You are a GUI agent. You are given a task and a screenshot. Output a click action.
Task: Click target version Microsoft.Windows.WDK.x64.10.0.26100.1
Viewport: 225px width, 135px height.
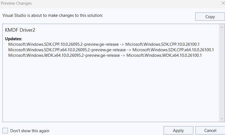point(164,55)
